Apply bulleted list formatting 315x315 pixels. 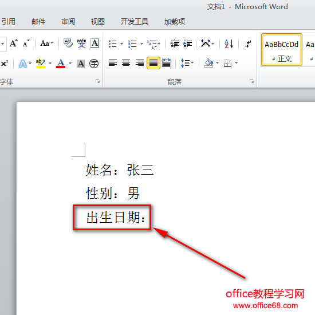113,44
